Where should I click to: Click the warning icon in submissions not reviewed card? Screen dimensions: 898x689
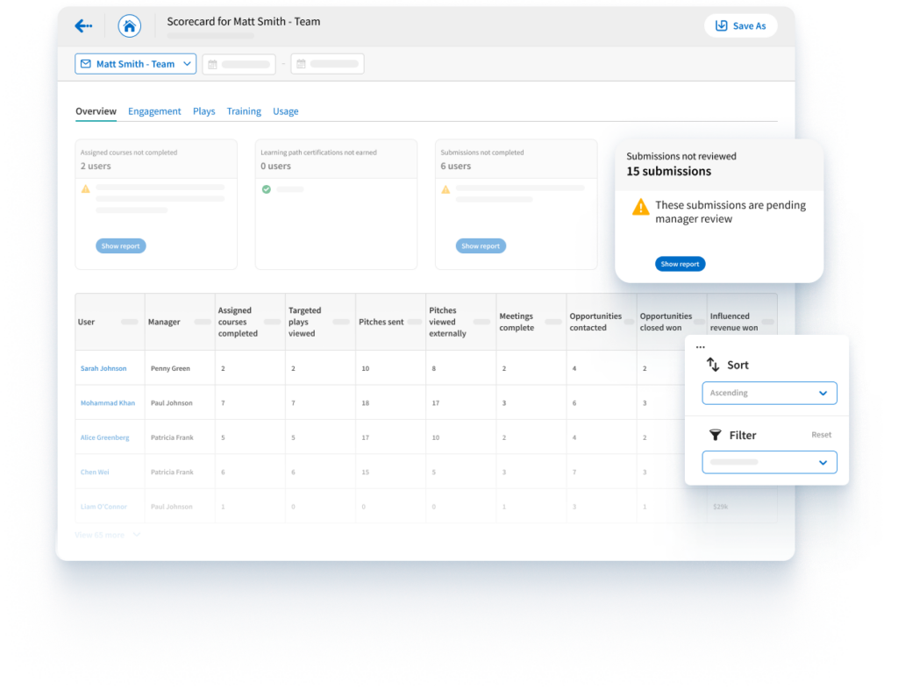640,207
